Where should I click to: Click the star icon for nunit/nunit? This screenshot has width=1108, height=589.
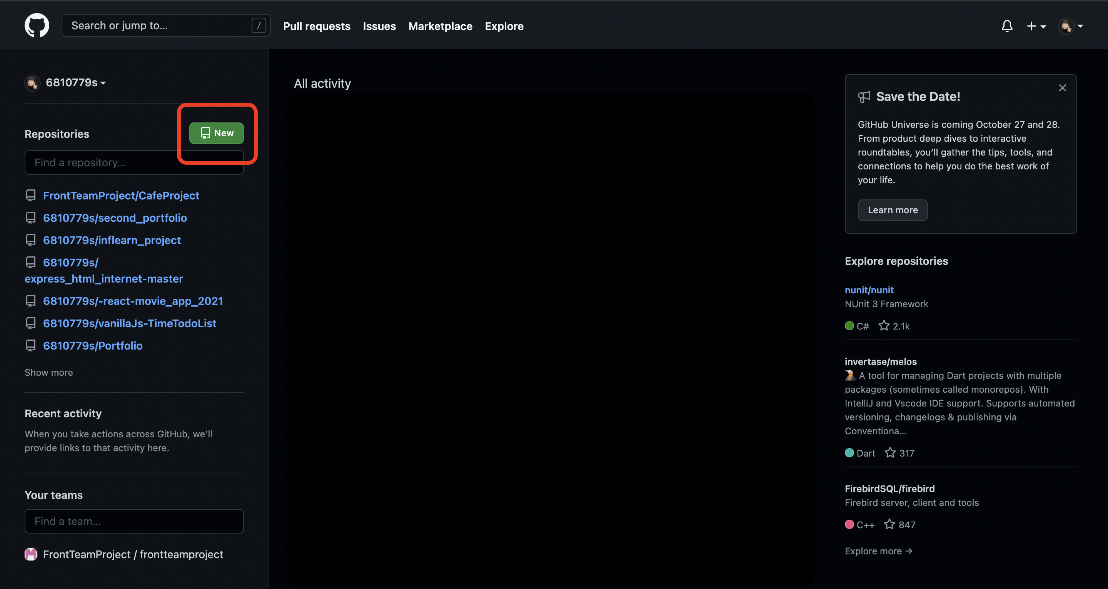(x=883, y=326)
